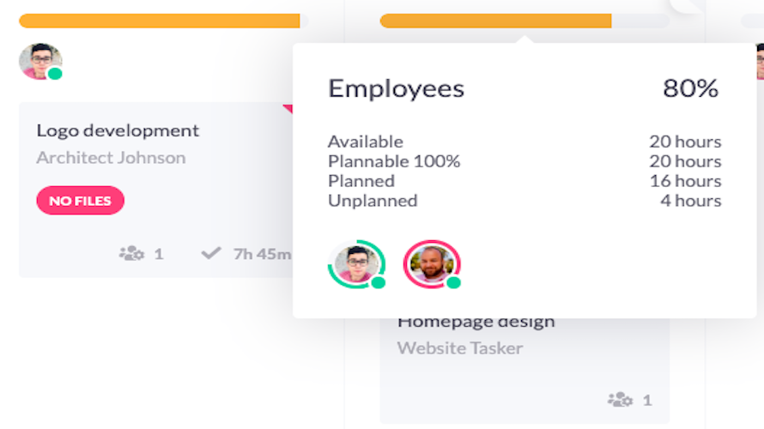Click the 7h 45m logged time label
This screenshot has width=764, height=429.
pos(263,254)
